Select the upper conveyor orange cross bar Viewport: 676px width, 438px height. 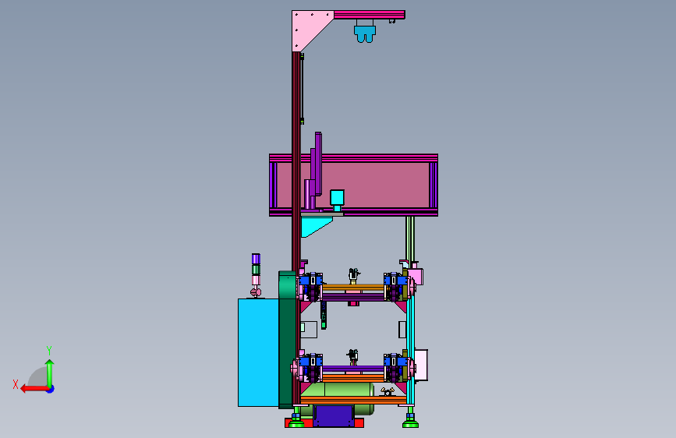click(353, 288)
